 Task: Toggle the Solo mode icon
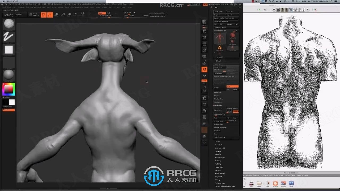click(204, 136)
